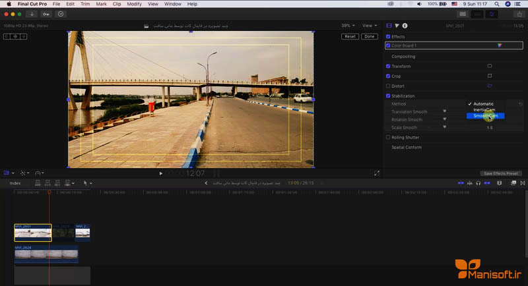Toggle the Inspector sliders icon
The height and width of the screenshot is (286, 528).
[x=492, y=14]
